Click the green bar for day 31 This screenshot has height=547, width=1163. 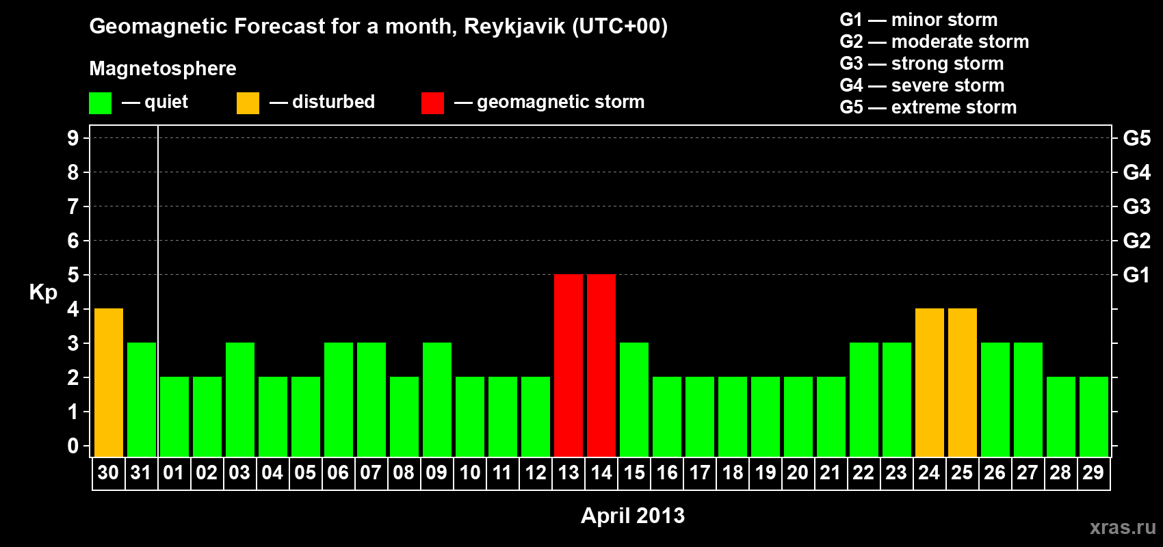142,399
